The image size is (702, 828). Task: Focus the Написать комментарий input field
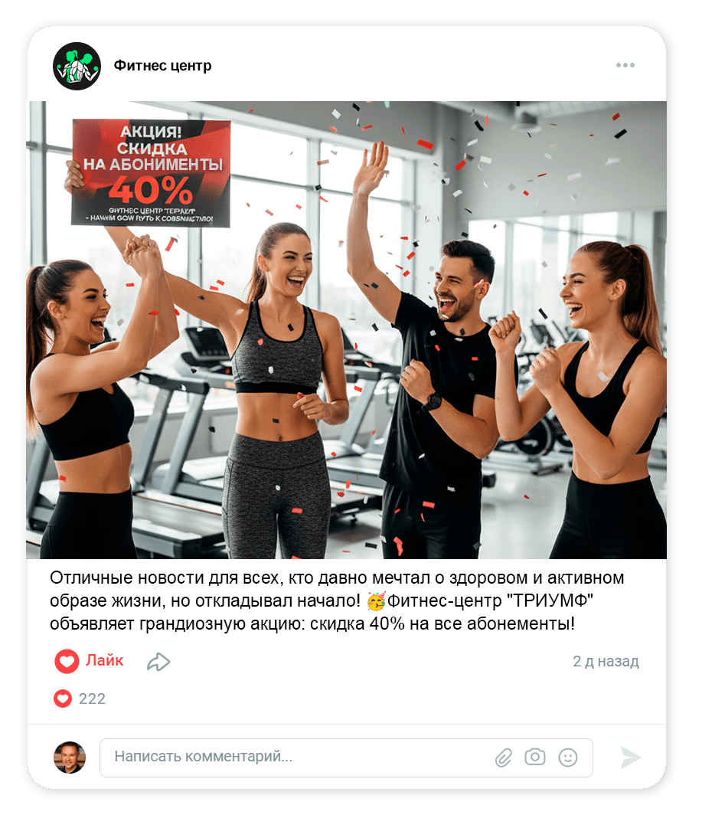point(346,758)
